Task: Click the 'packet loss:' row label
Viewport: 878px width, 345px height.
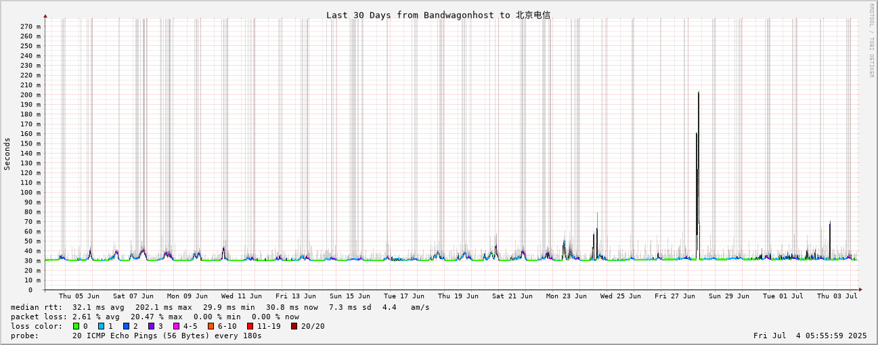Action: pos(39,317)
